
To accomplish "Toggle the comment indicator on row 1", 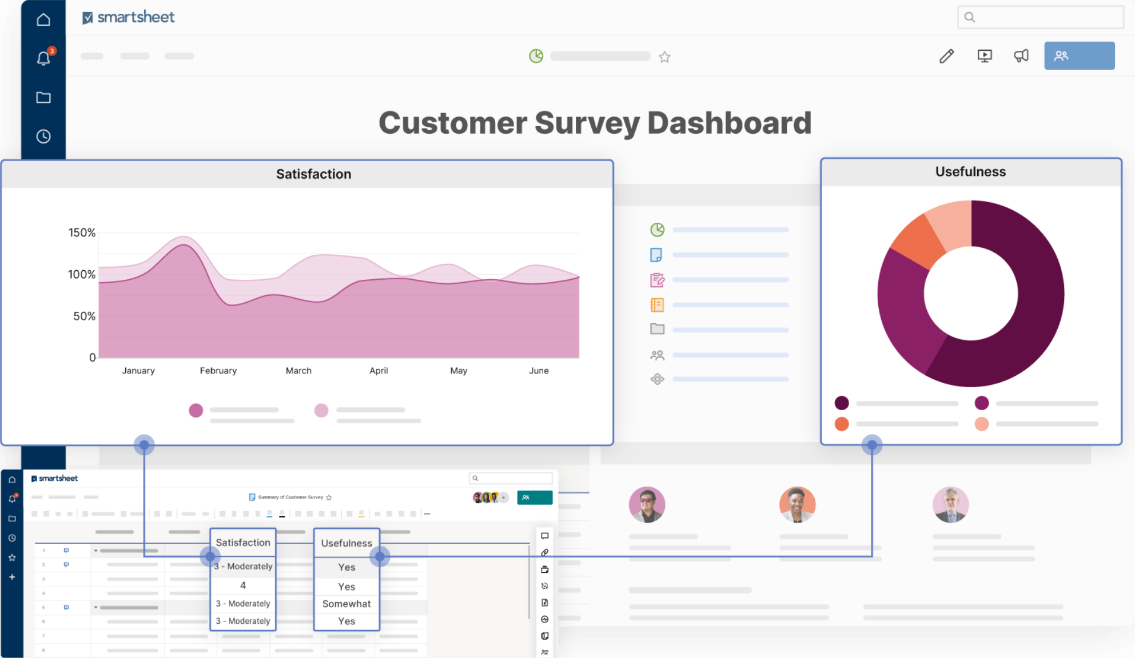I will coord(66,551).
